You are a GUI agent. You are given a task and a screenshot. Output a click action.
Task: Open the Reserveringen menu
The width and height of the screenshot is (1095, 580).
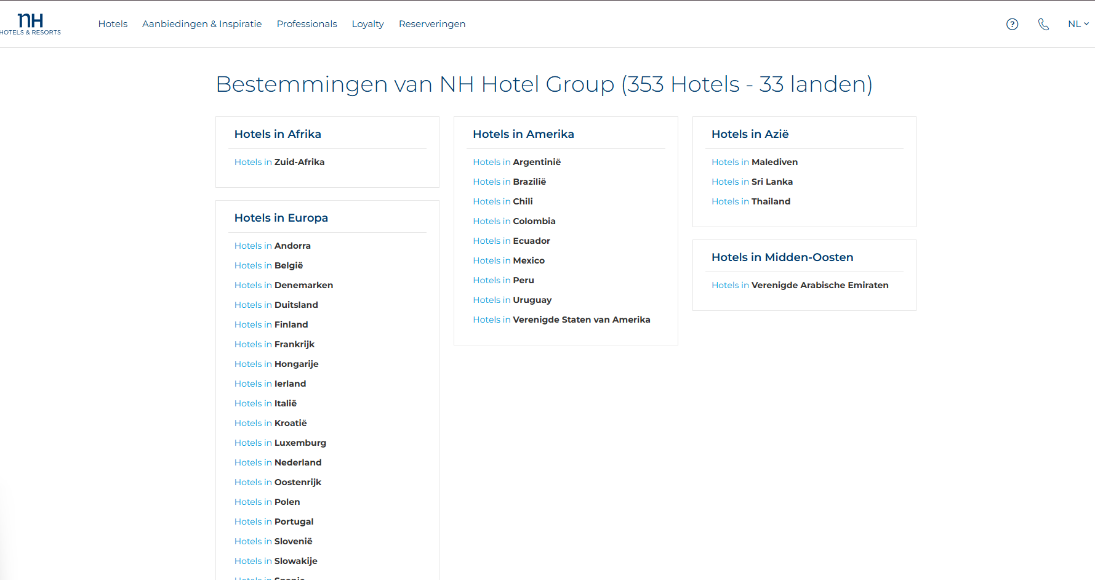point(432,24)
